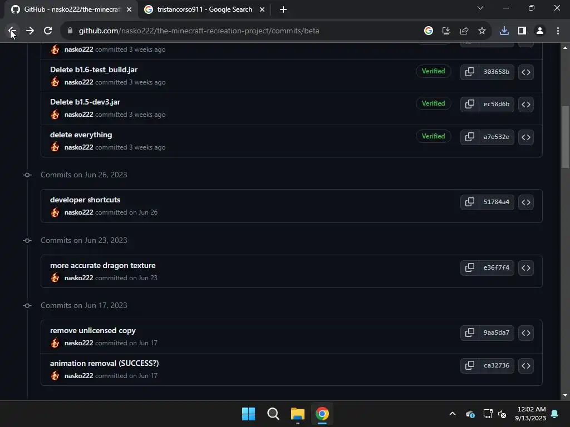The width and height of the screenshot is (570, 427).
Task: Open the tab search dropdown
Action: pos(480,8)
